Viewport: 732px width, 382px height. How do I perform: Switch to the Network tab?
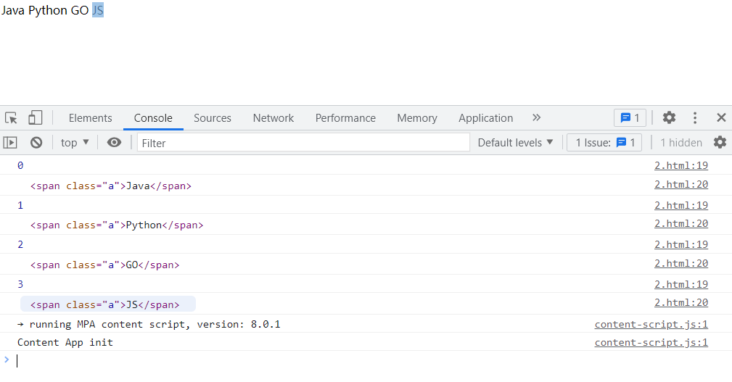[273, 118]
